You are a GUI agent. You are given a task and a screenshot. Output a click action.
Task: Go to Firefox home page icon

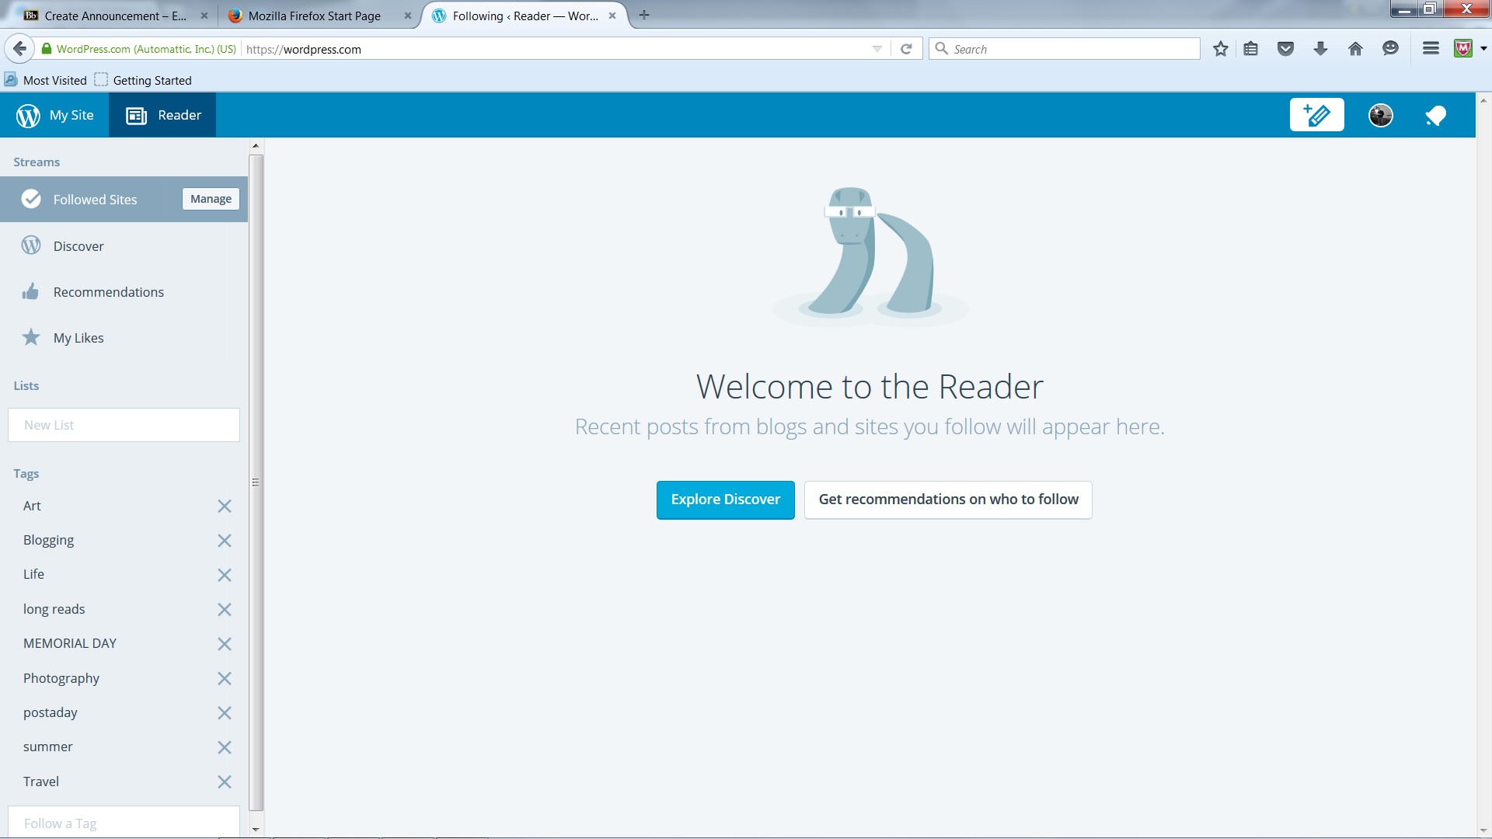[x=1355, y=49]
